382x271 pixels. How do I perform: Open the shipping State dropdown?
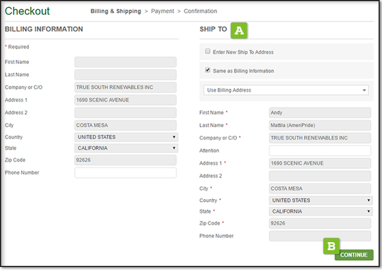[x=320, y=212]
